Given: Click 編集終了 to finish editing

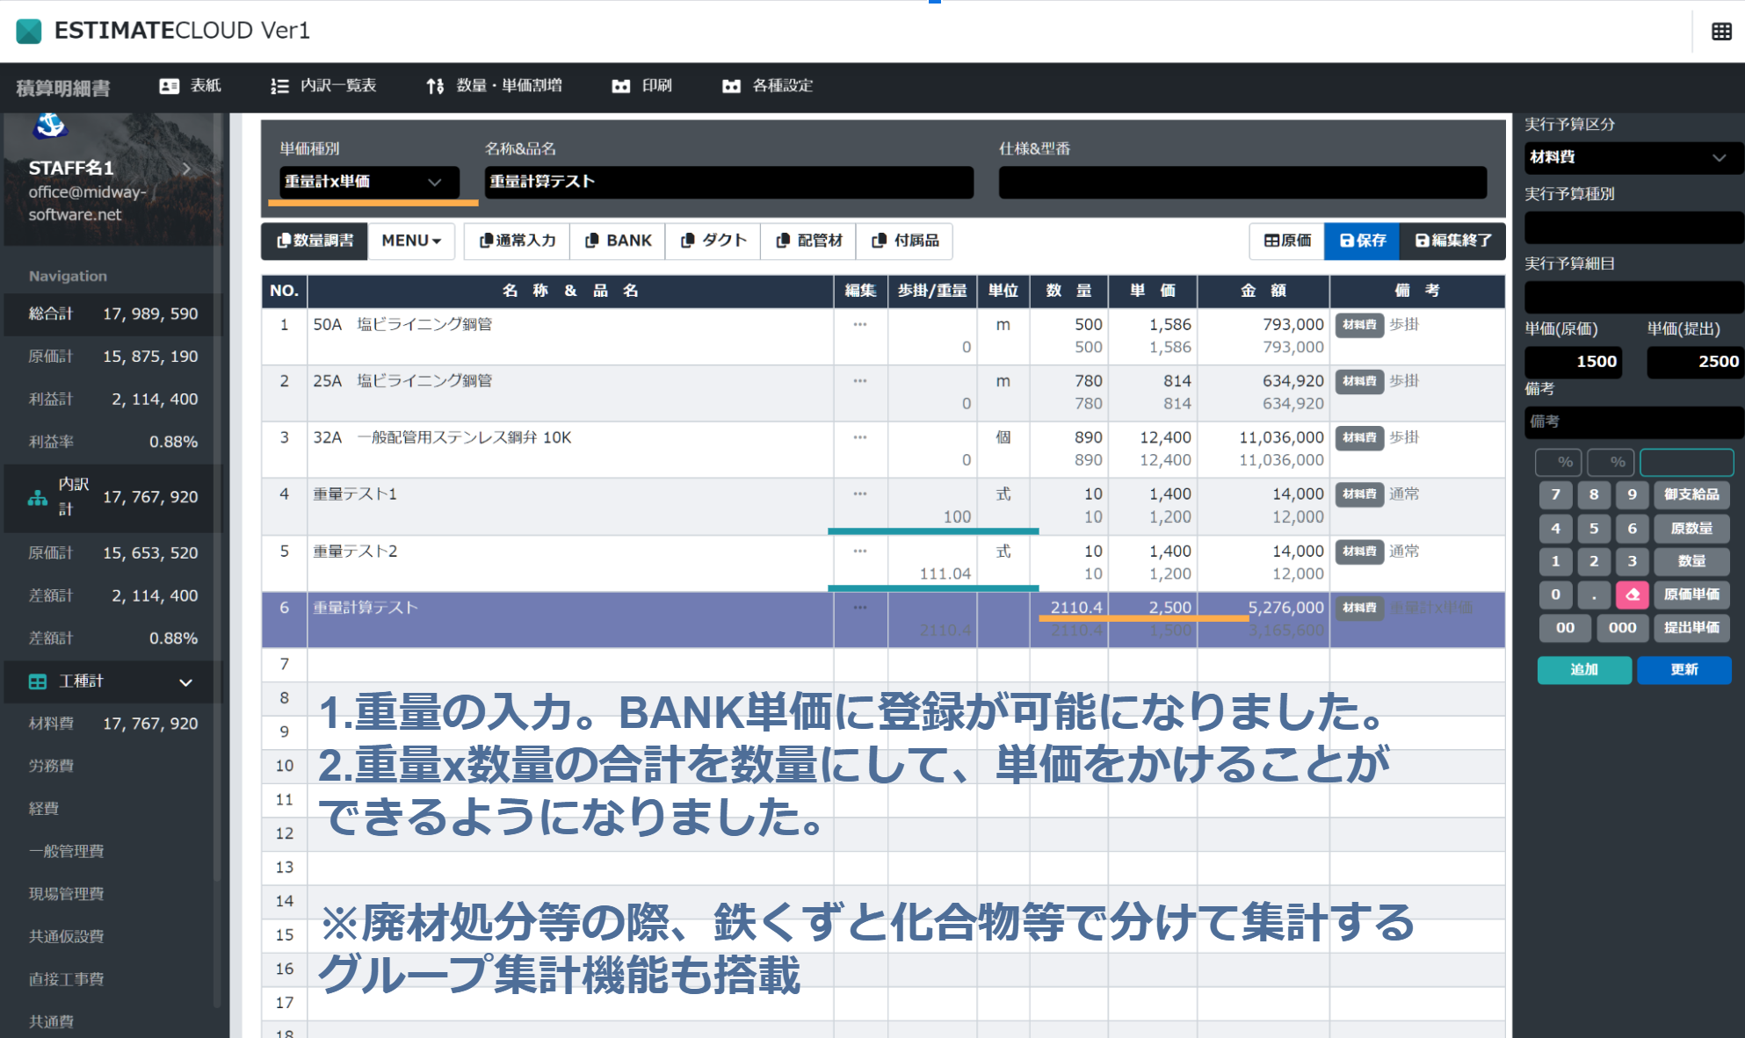Looking at the screenshot, I should [x=1452, y=241].
